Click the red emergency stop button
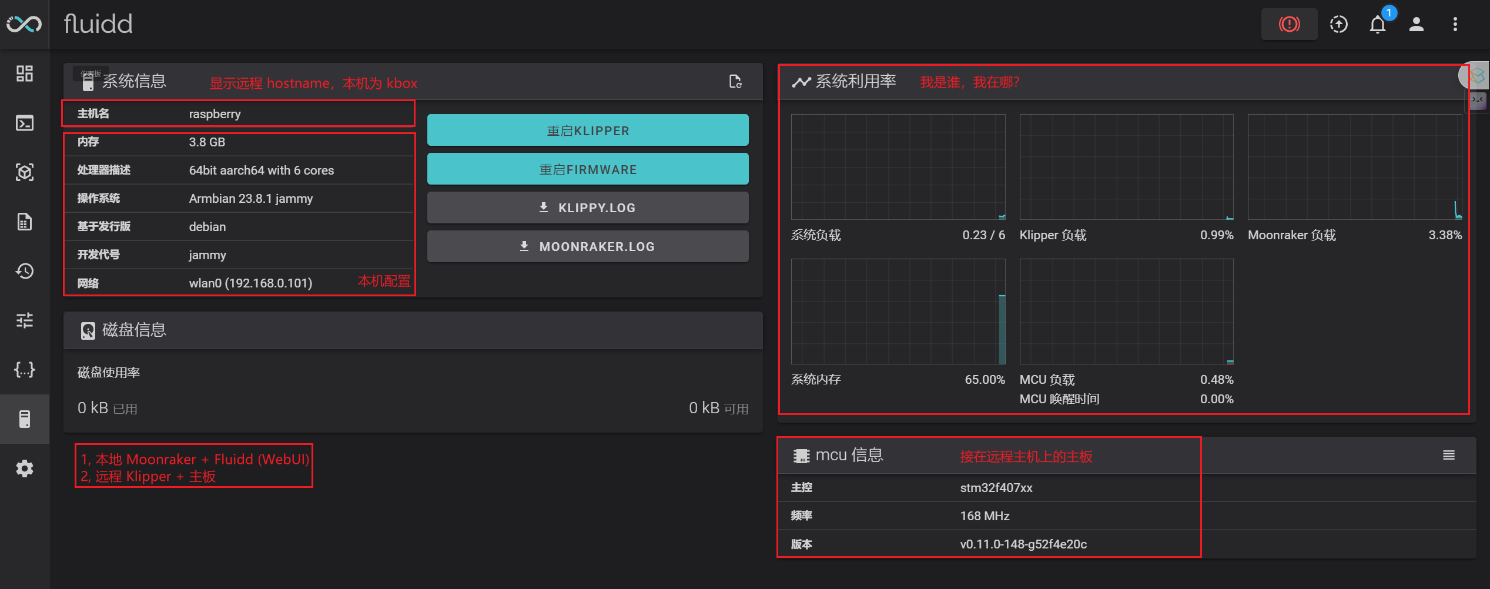 click(x=1289, y=24)
